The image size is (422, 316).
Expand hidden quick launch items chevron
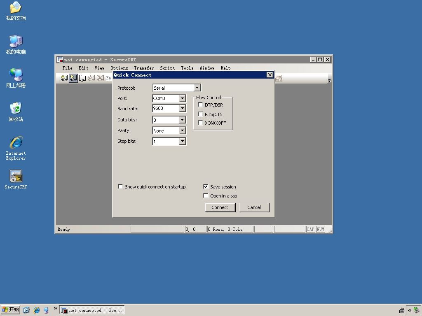(56, 309)
